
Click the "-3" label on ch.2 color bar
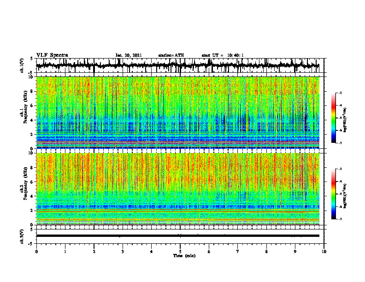point(340,169)
